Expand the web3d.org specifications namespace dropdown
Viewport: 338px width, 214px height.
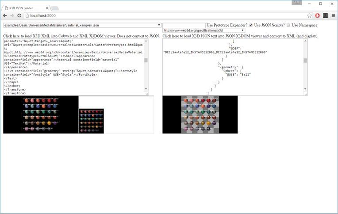click(204, 31)
